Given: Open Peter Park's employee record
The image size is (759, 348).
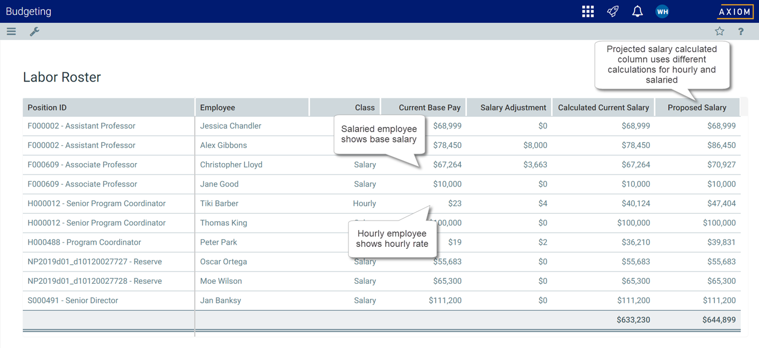Looking at the screenshot, I should pyautogui.click(x=218, y=242).
